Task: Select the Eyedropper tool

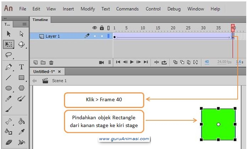Action: click(22, 132)
